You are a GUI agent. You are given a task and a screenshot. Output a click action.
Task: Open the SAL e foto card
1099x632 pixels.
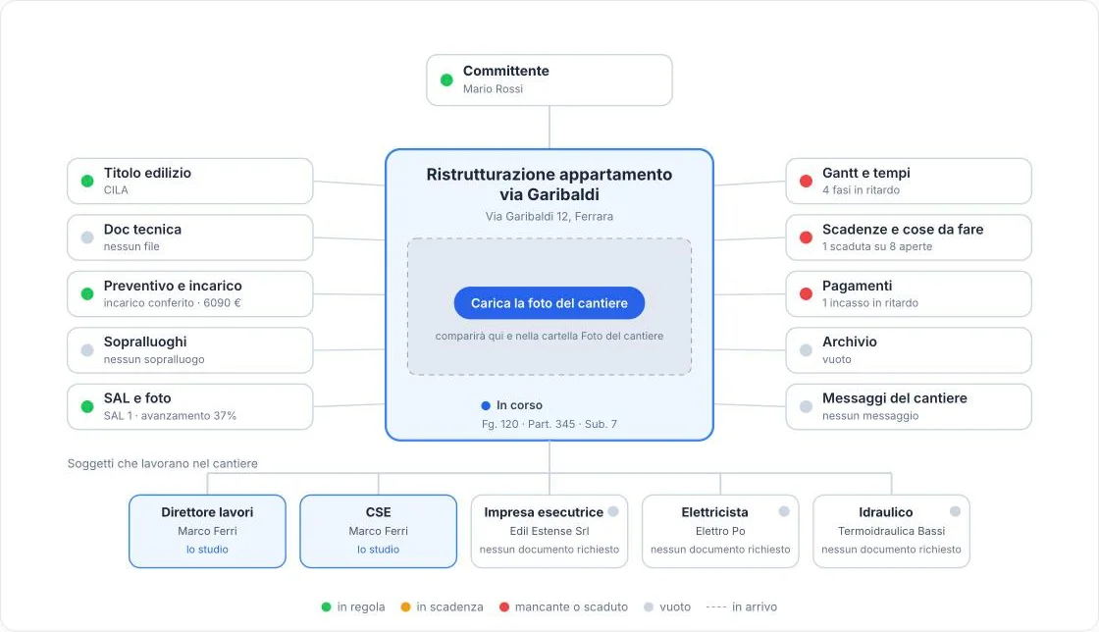190,406
